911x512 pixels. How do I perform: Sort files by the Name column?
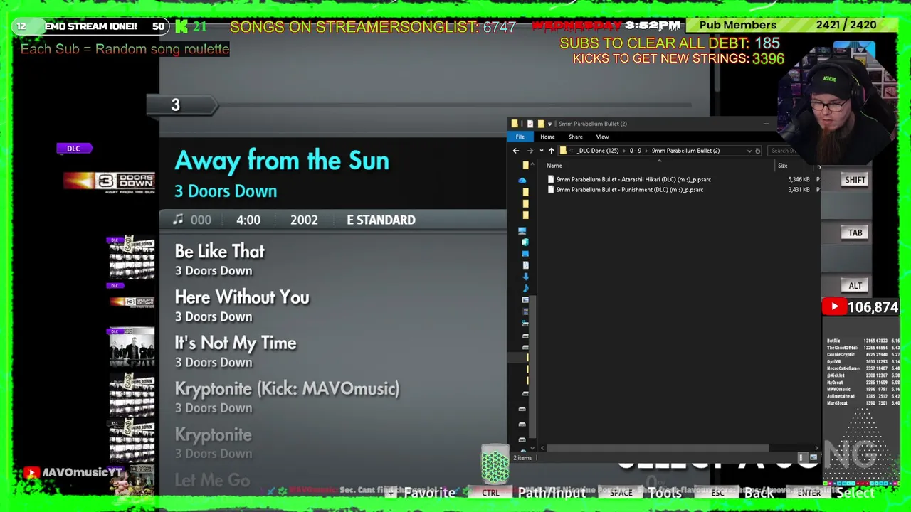pos(554,166)
